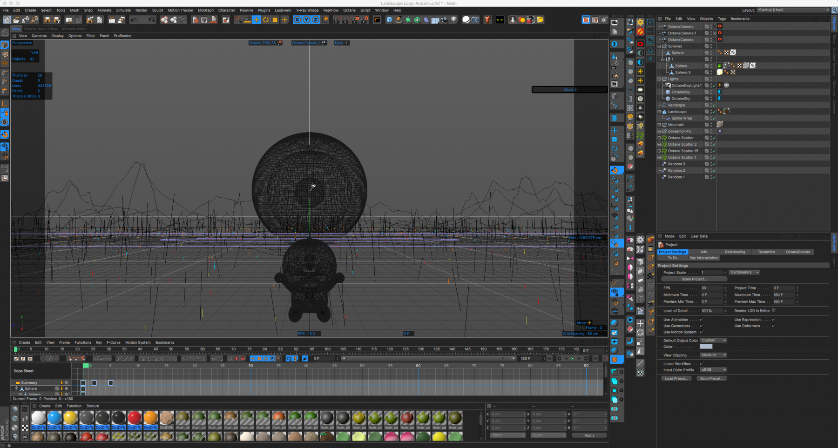The height and width of the screenshot is (448, 838).
Task: Toggle the X axis lock icon
Action: (x=297, y=20)
